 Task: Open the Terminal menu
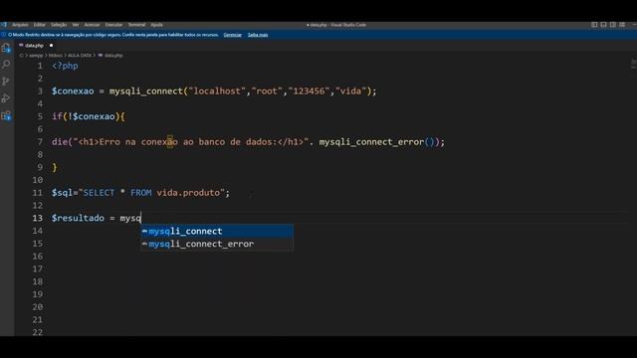coord(136,25)
